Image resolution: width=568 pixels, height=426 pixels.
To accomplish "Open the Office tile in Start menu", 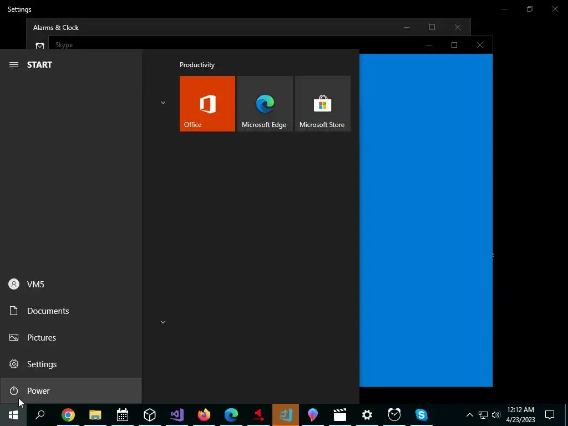I will (207, 104).
